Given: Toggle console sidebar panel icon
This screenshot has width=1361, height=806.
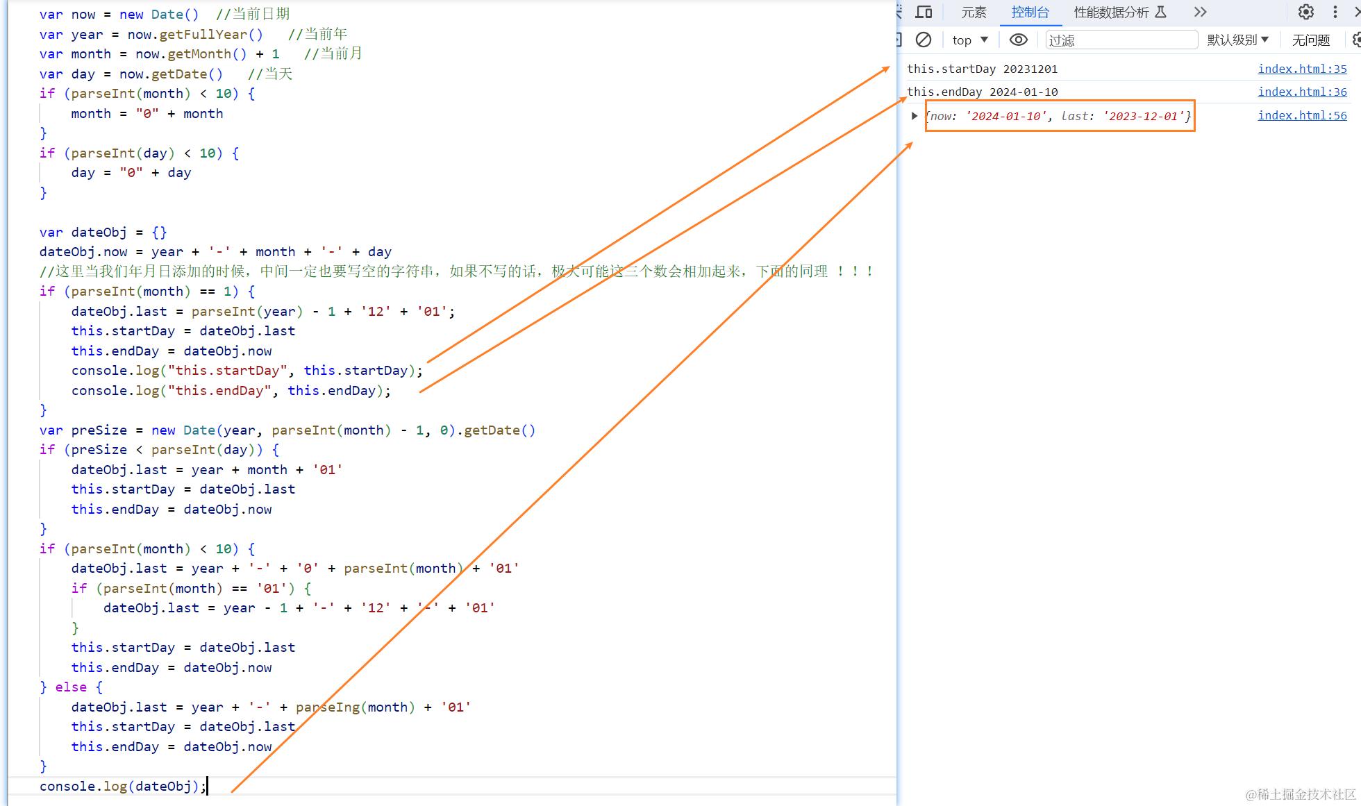Looking at the screenshot, I should pyautogui.click(x=899, y=40).
